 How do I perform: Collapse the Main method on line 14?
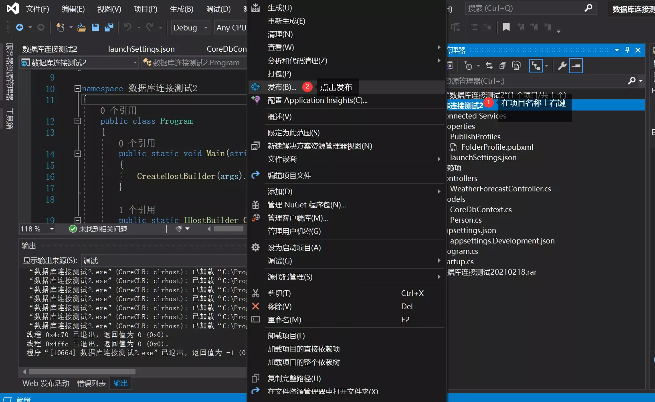(x=78, y=154)
